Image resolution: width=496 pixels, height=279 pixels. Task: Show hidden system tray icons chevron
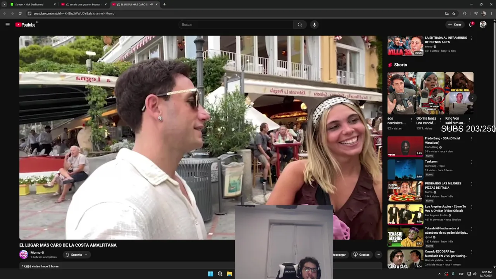click(439, 274)
